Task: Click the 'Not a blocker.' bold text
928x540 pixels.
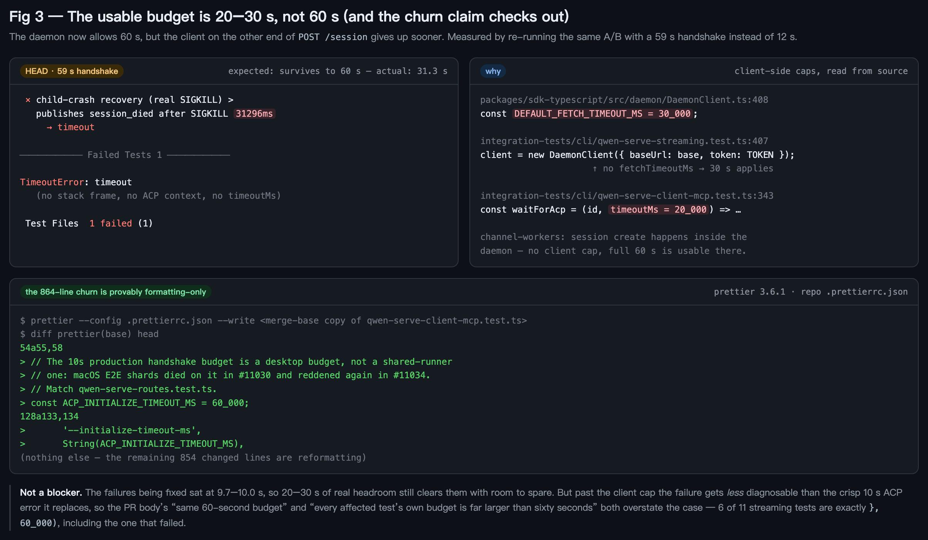Action: pyautogui.click(x=51, y=493)
